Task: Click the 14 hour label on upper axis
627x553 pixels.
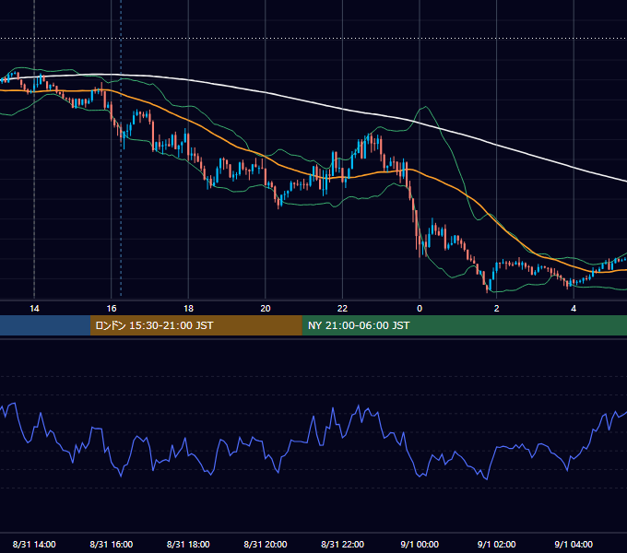Action: tap(34, 309)
